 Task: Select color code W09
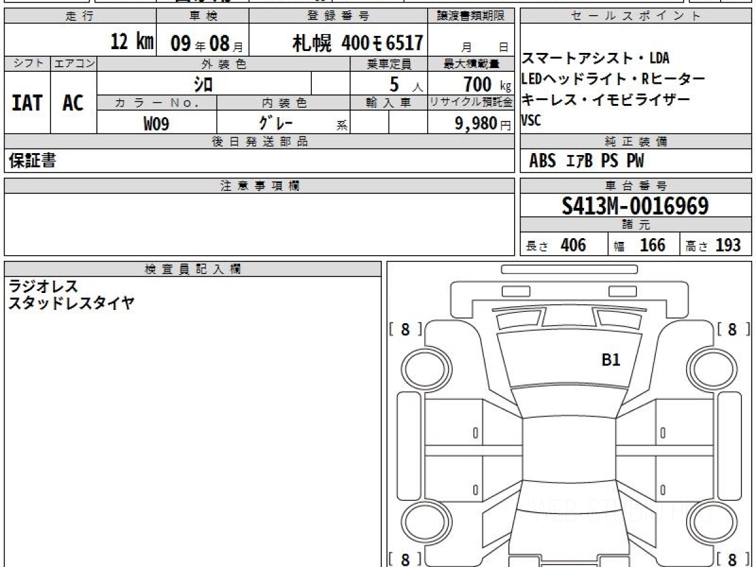(156, 124)
